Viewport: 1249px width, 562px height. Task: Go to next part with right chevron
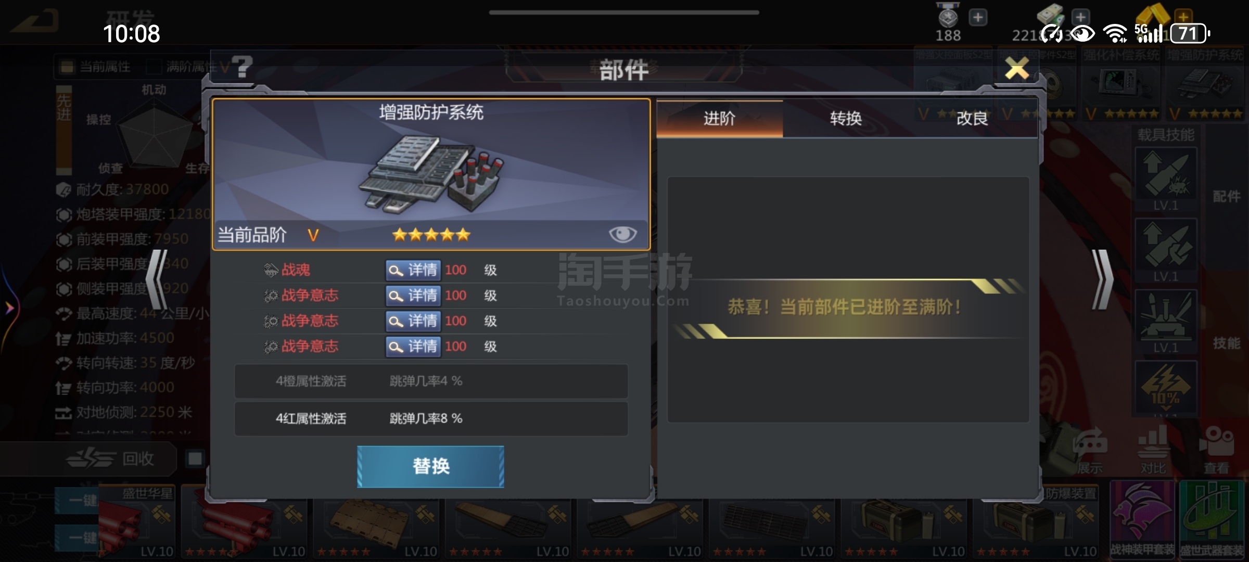click(x=1103, y=280)
